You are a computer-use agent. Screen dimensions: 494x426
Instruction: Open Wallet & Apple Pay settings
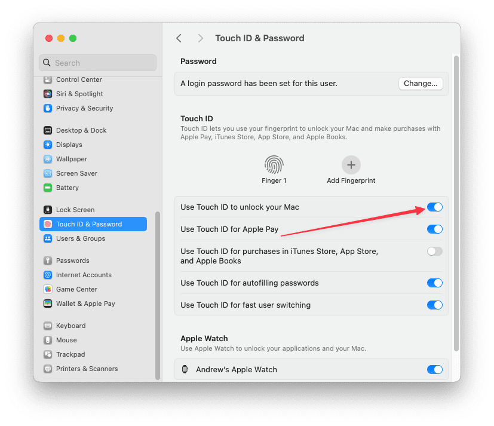(x=93, y=304)
